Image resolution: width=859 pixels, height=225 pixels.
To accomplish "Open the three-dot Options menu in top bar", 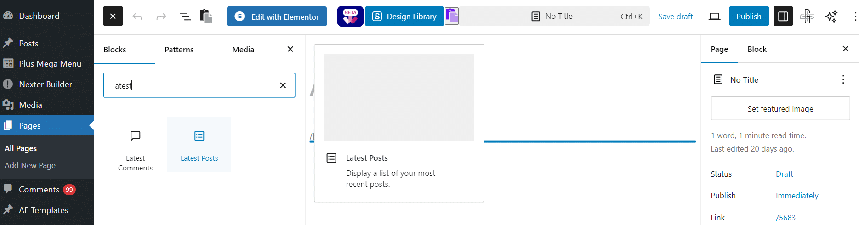I will (855, 17).
